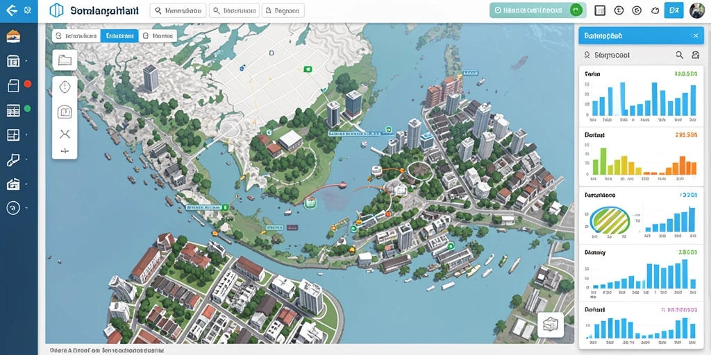Toggle the red status dot in the sidebar
This screenshot has width=711, height=355.
[27, 84]
